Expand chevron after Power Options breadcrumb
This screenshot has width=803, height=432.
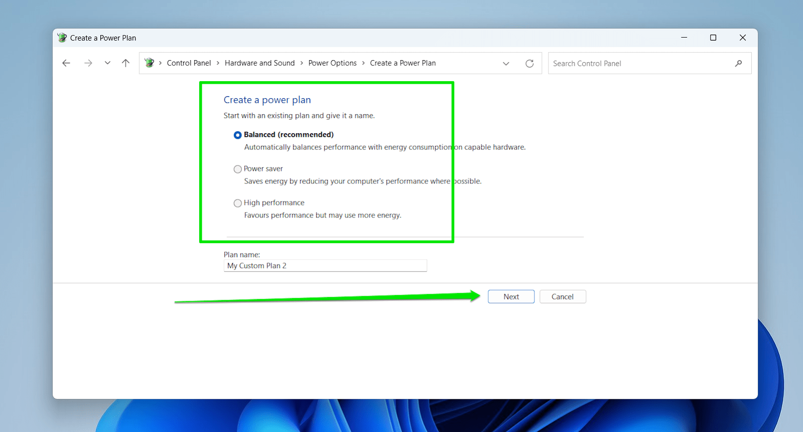tap(363, 63)
